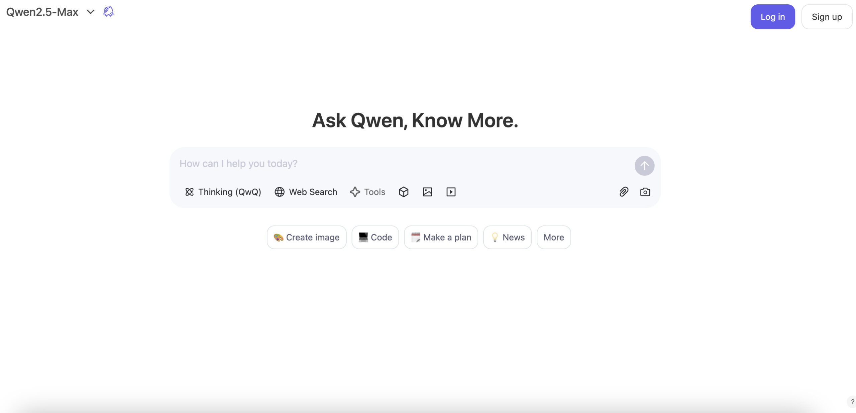Enable Web Search option

click(306, 192)
